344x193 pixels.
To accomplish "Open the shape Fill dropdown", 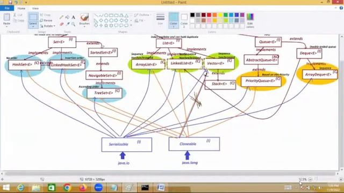I will point(140,20).
